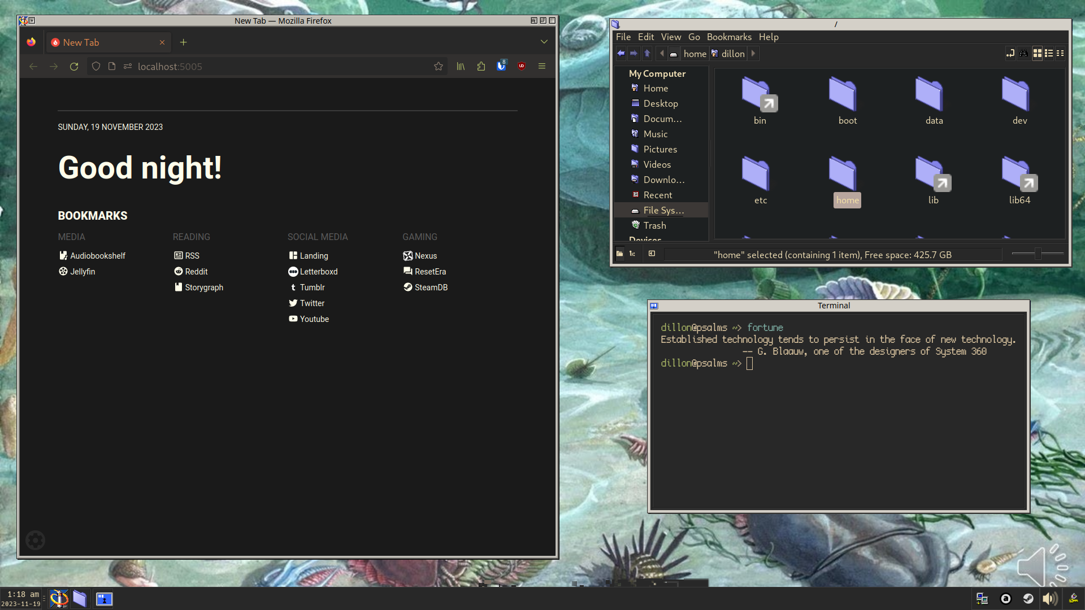Toggle location entry icon in file manager
The image size is (1085, 610).
[1010, 53]
